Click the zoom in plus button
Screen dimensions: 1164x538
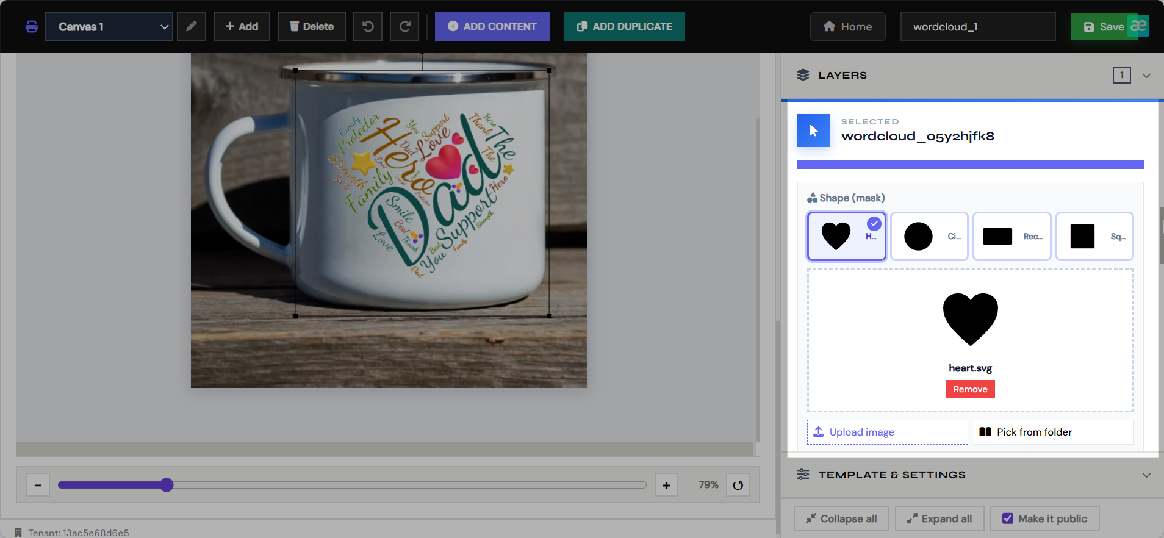click(666, 485)
